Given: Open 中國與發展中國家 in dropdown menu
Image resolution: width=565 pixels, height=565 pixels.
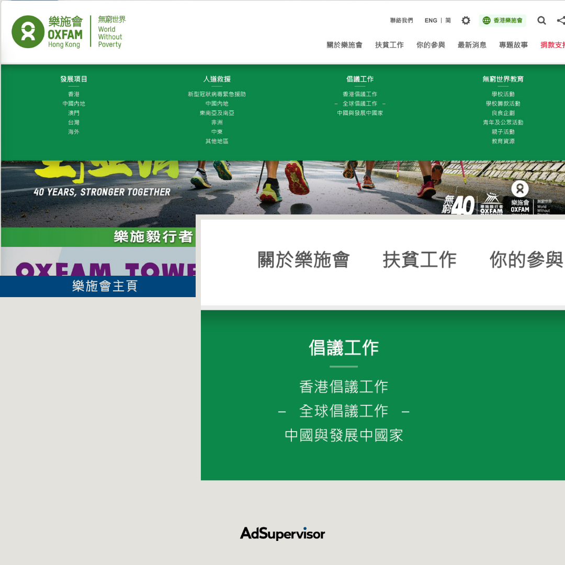Looking at the screenshot, I should (359, 113).
